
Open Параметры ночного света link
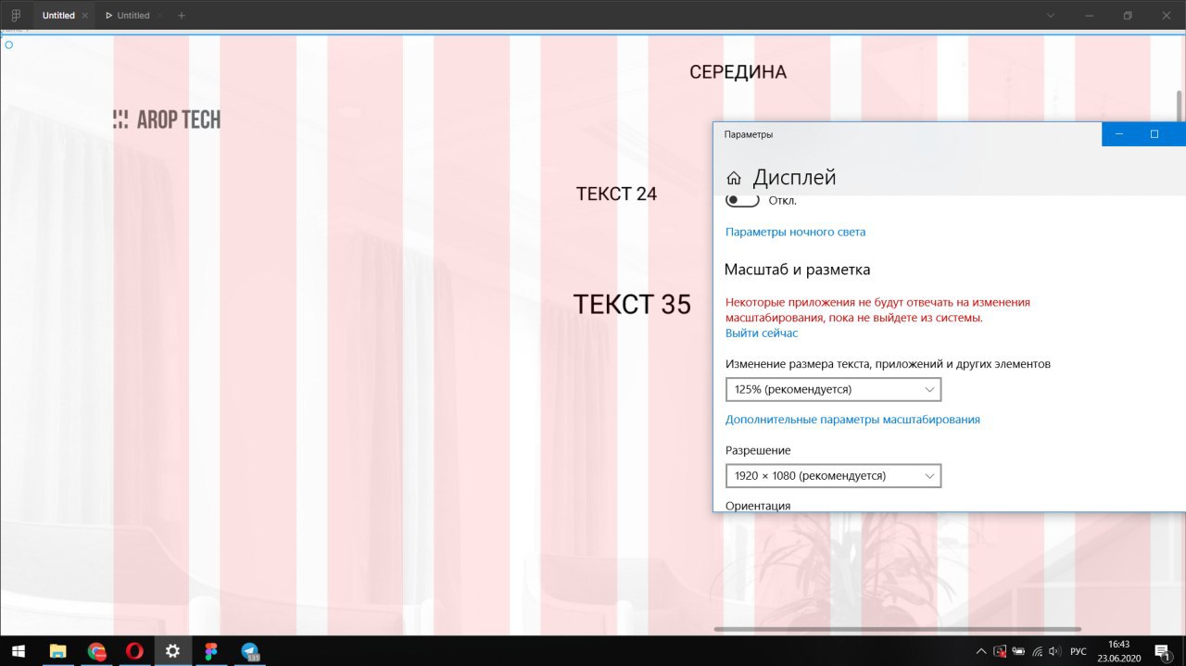795,232
